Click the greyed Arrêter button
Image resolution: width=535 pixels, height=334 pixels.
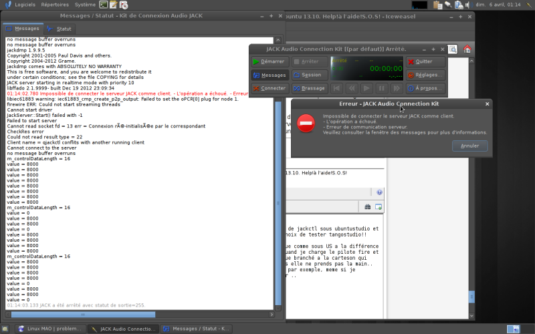[310, 61]
